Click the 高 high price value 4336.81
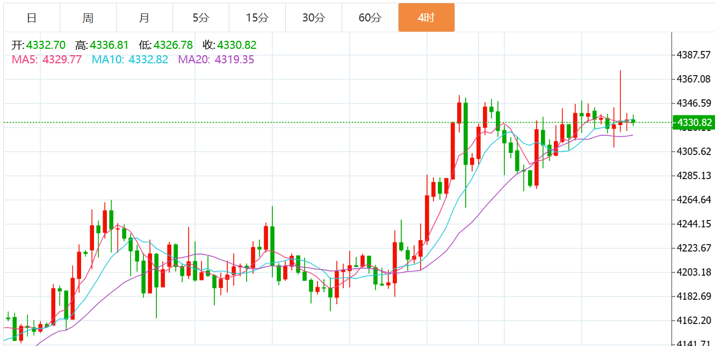Image resolution: width=715 pixels, height=346 pixels. 109,46
